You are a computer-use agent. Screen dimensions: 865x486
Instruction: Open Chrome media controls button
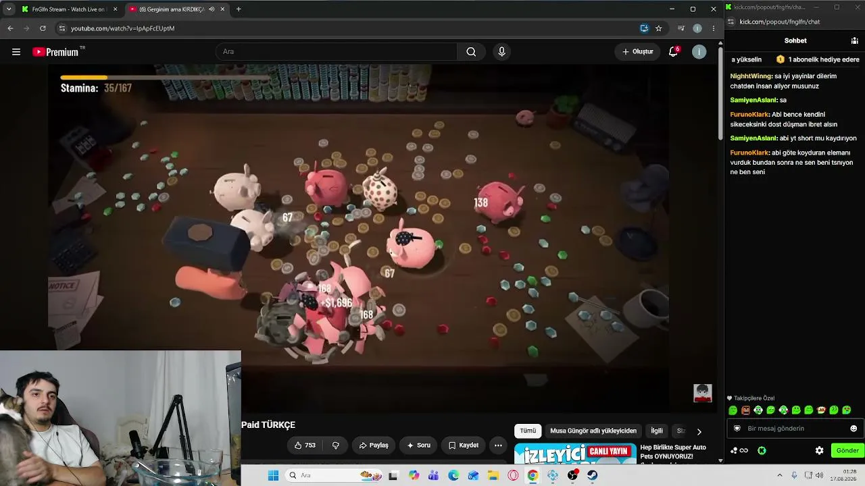point(681,28)
